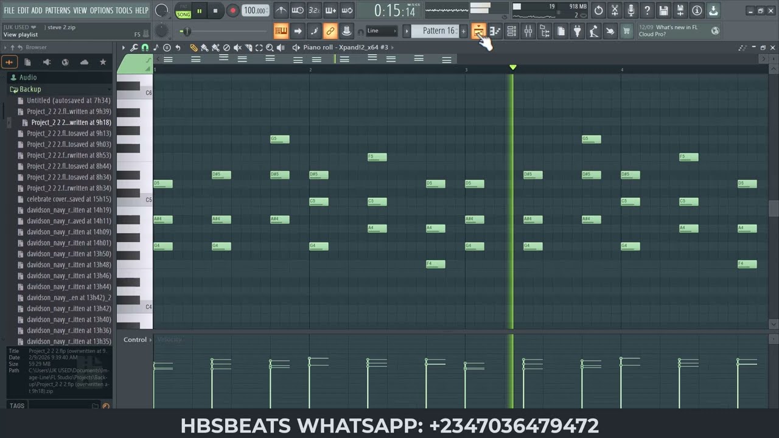Switch the Pat/Song mode toggle
The image size is (779, 438).
coord(183,10)
